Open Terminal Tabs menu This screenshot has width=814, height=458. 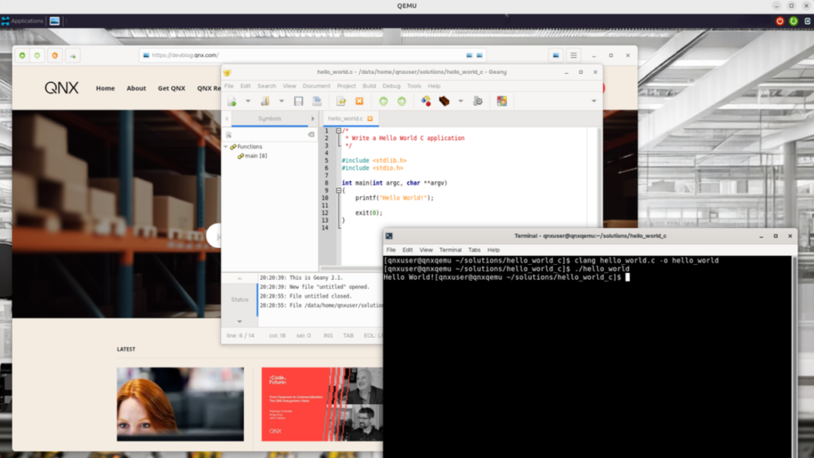(x=475, y=250)
